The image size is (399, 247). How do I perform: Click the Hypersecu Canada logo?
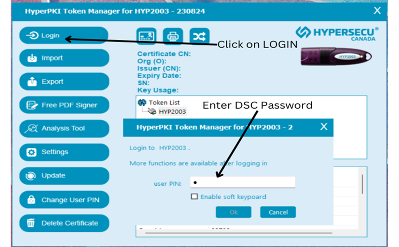click(336, 33)
